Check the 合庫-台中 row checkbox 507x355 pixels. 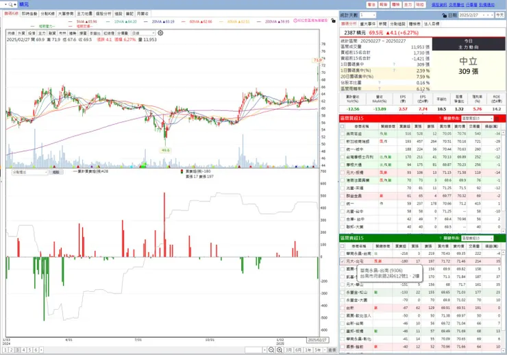(343, 219)
